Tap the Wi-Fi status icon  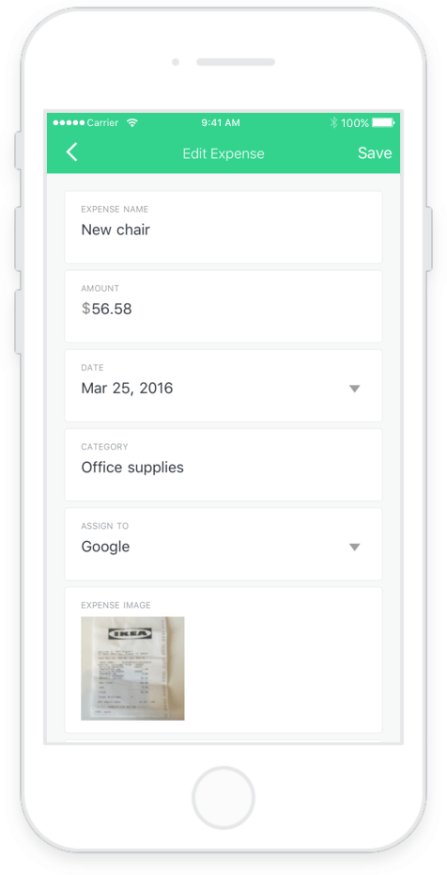tap(131, 122)
